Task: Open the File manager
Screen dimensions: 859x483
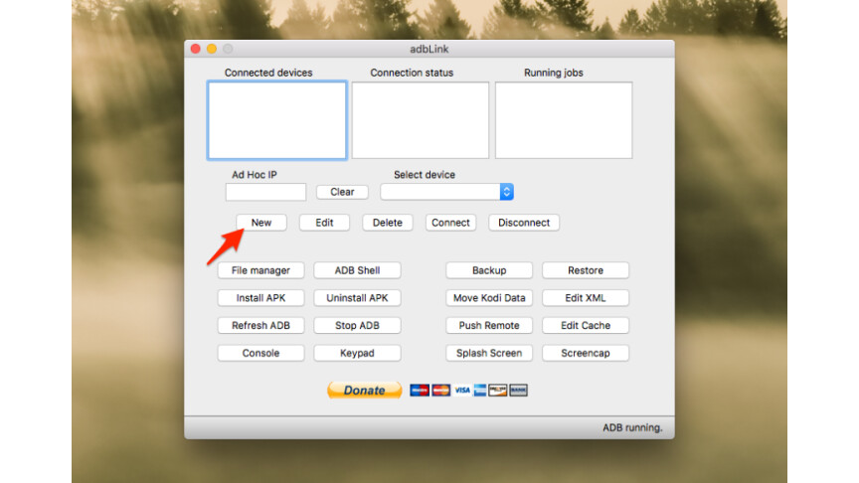Action: (x=260, y=270)
